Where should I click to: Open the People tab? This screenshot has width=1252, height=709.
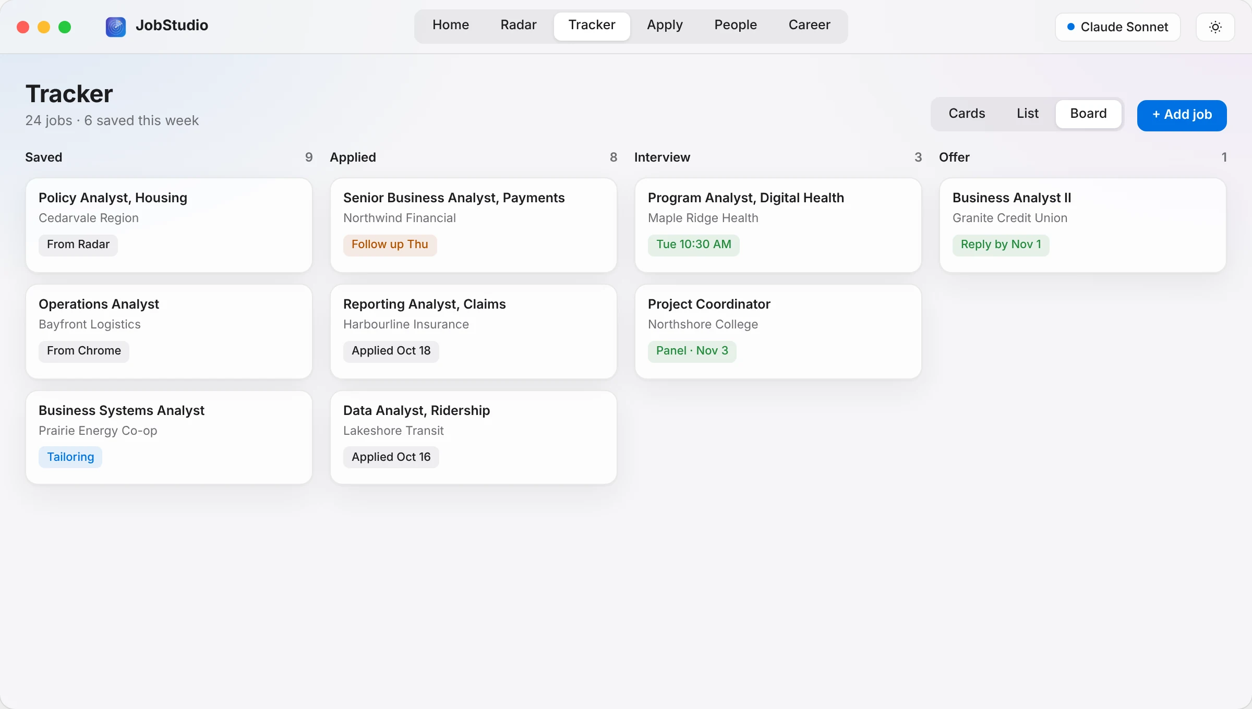tap(735, 25)
